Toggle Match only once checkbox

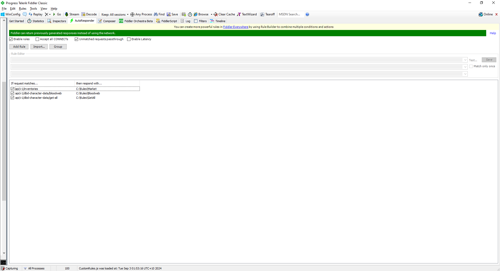pos(471,66)
